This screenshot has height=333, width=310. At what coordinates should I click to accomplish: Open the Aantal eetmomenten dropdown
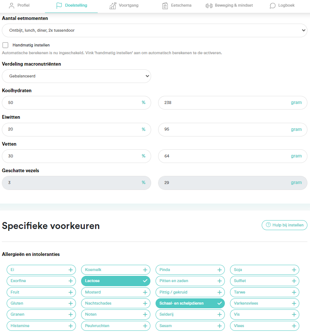tap(154, 30)
